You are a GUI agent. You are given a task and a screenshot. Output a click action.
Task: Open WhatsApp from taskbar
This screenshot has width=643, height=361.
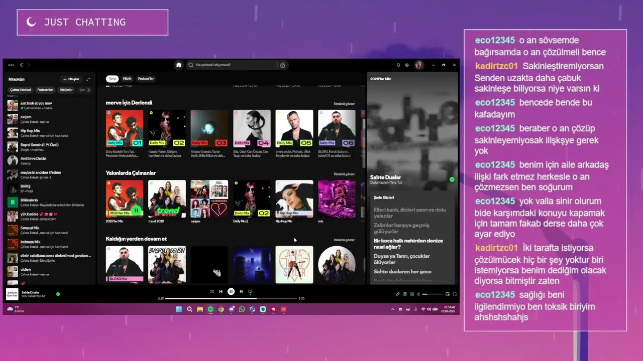tap(242, 309)
